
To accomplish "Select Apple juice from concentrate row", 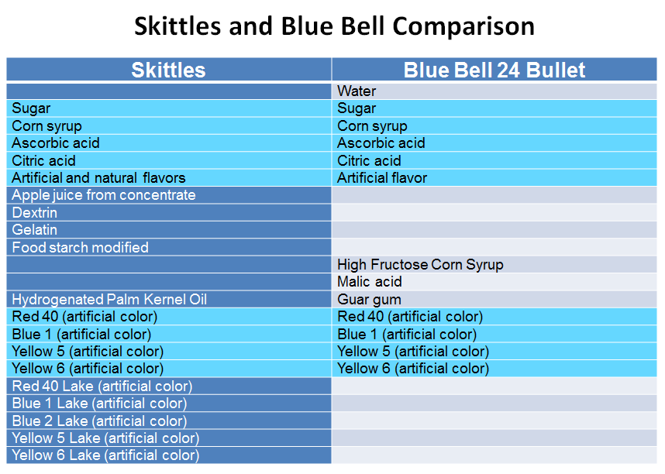I will [169, 195].
